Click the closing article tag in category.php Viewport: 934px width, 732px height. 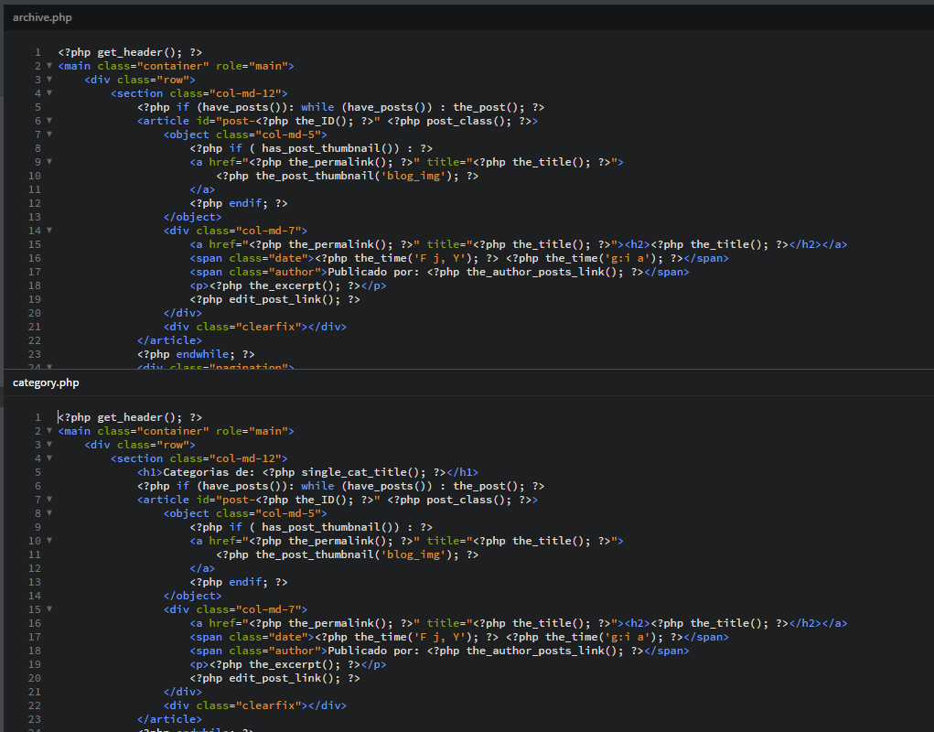point(170,719)
